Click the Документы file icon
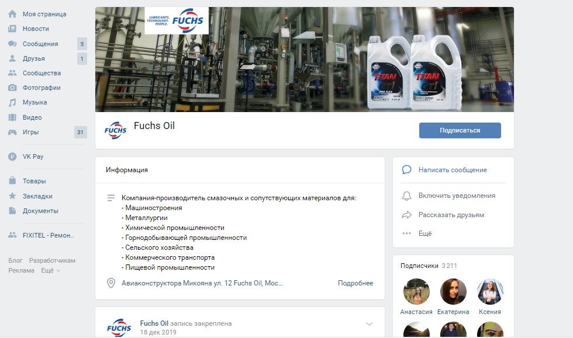Screen dimensions: 573x338 coord(12,211)
